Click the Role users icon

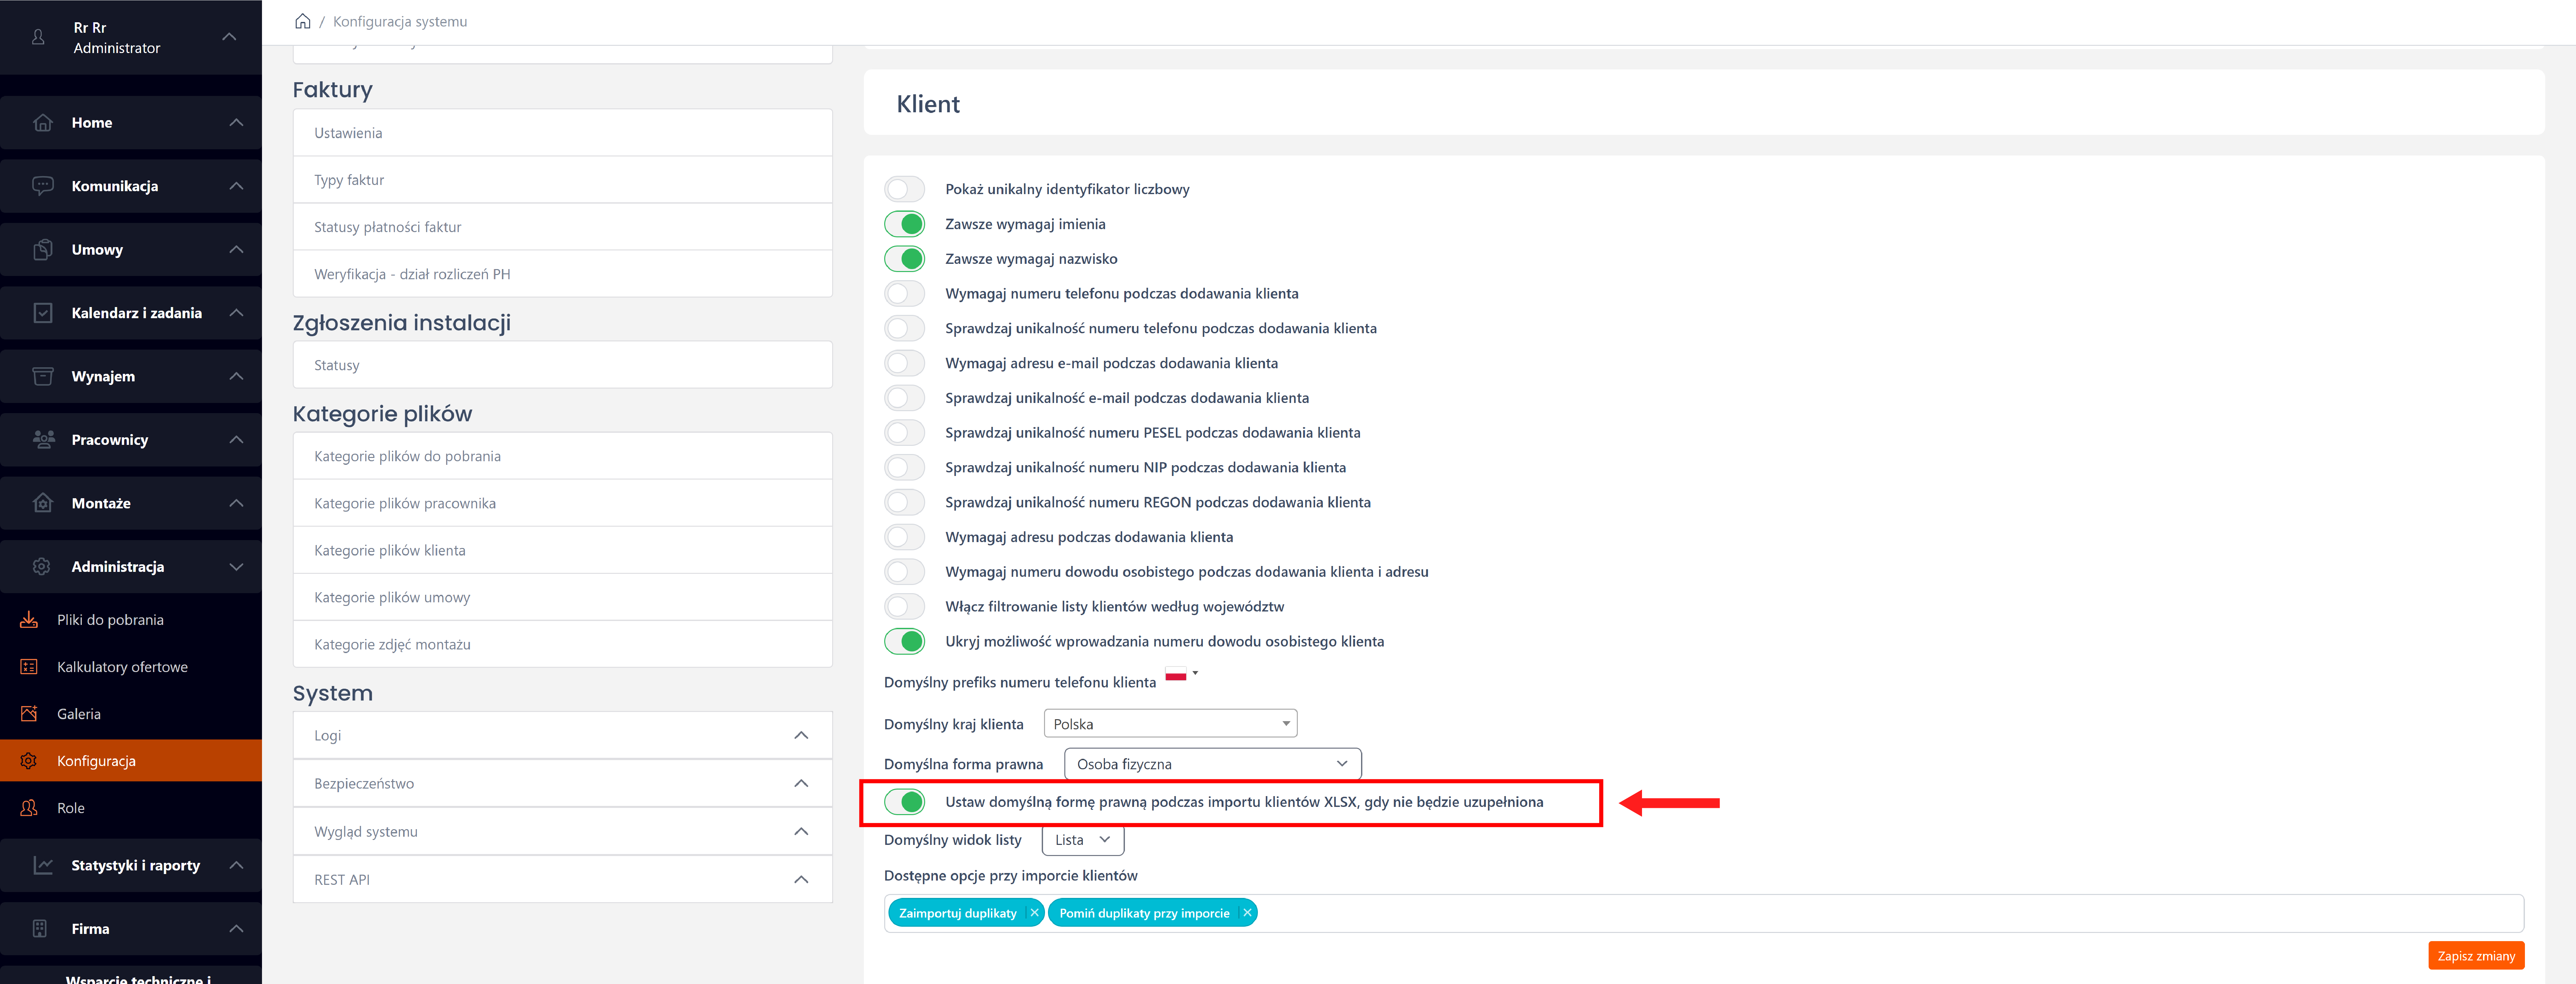(x=29, y=808)
